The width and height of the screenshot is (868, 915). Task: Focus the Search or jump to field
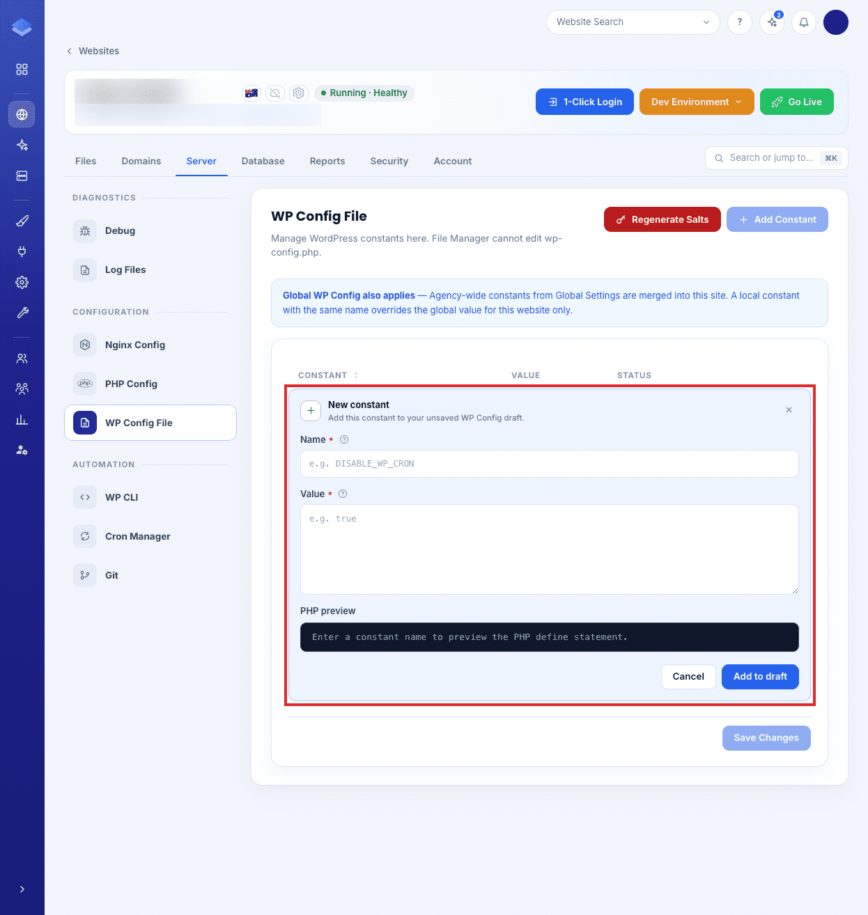click(777, 158)
